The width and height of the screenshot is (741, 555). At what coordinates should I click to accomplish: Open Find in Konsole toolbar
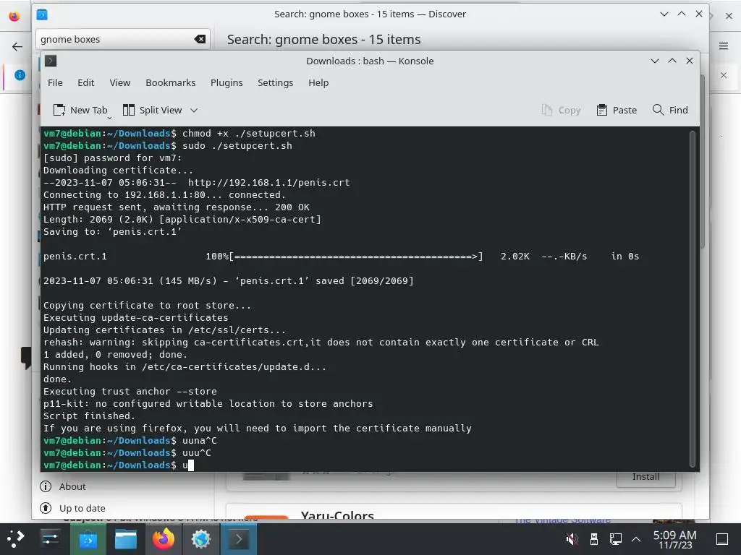tap(669, 110)
